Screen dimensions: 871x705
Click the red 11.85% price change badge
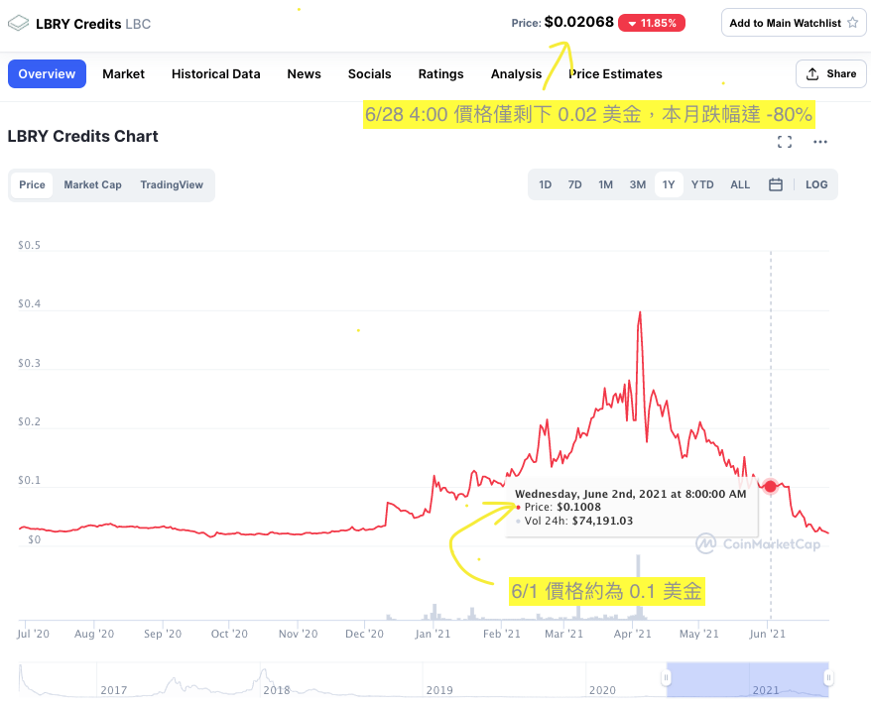[x=652, y=23]
